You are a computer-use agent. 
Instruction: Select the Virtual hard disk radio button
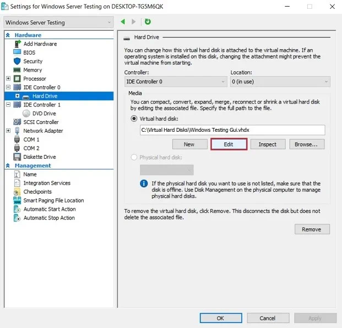tap(134, 119)
